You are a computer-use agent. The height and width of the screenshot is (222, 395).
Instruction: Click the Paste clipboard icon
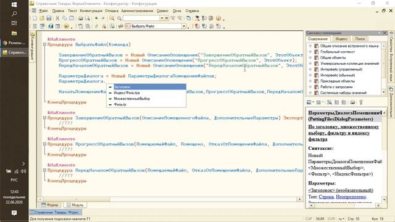72,18
